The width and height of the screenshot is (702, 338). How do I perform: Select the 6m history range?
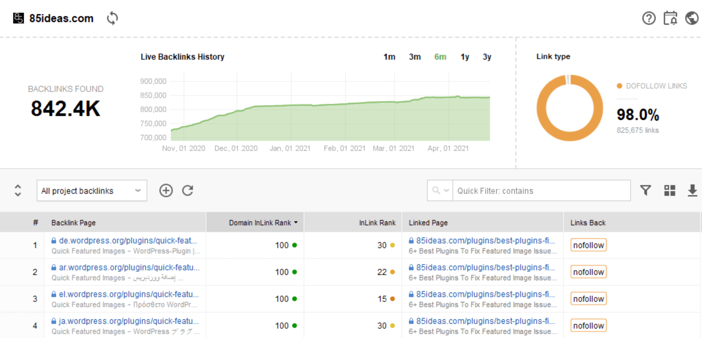coord(440,57)
